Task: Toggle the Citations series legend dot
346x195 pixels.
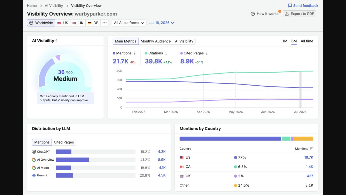Action: click(146, 53)
